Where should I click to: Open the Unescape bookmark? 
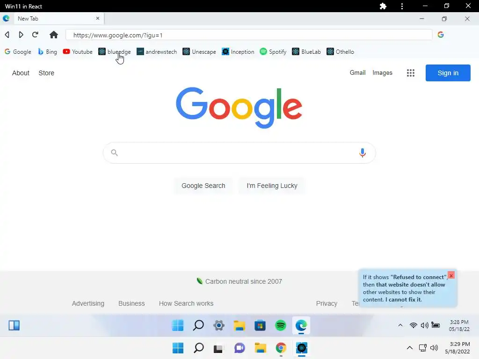(x=199, y=51)
